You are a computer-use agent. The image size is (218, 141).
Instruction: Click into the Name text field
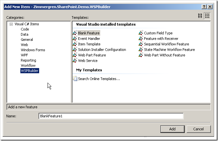(x=111, y=116)
